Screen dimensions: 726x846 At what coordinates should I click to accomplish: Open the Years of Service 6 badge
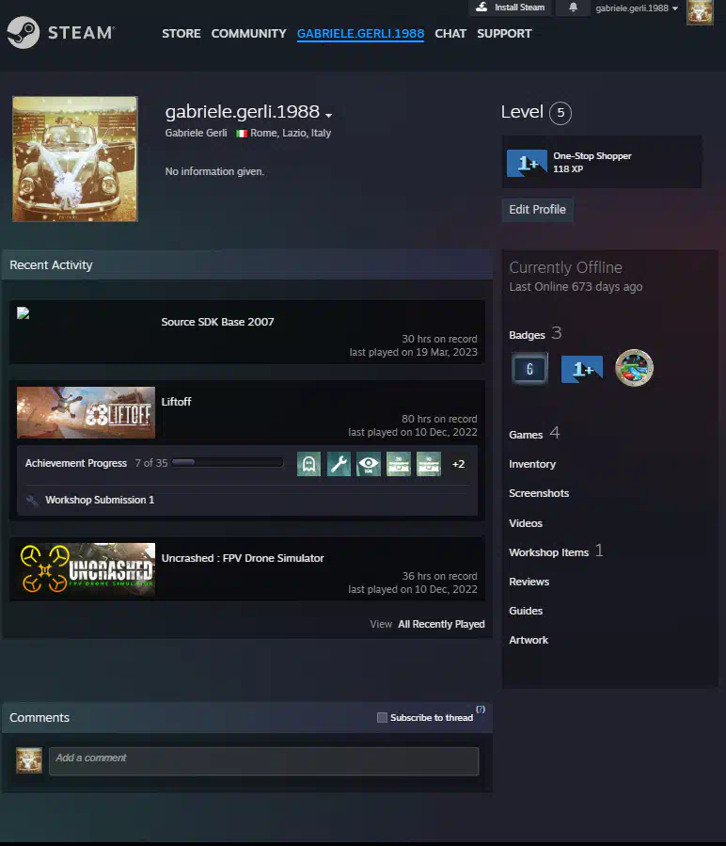point(529,369)
